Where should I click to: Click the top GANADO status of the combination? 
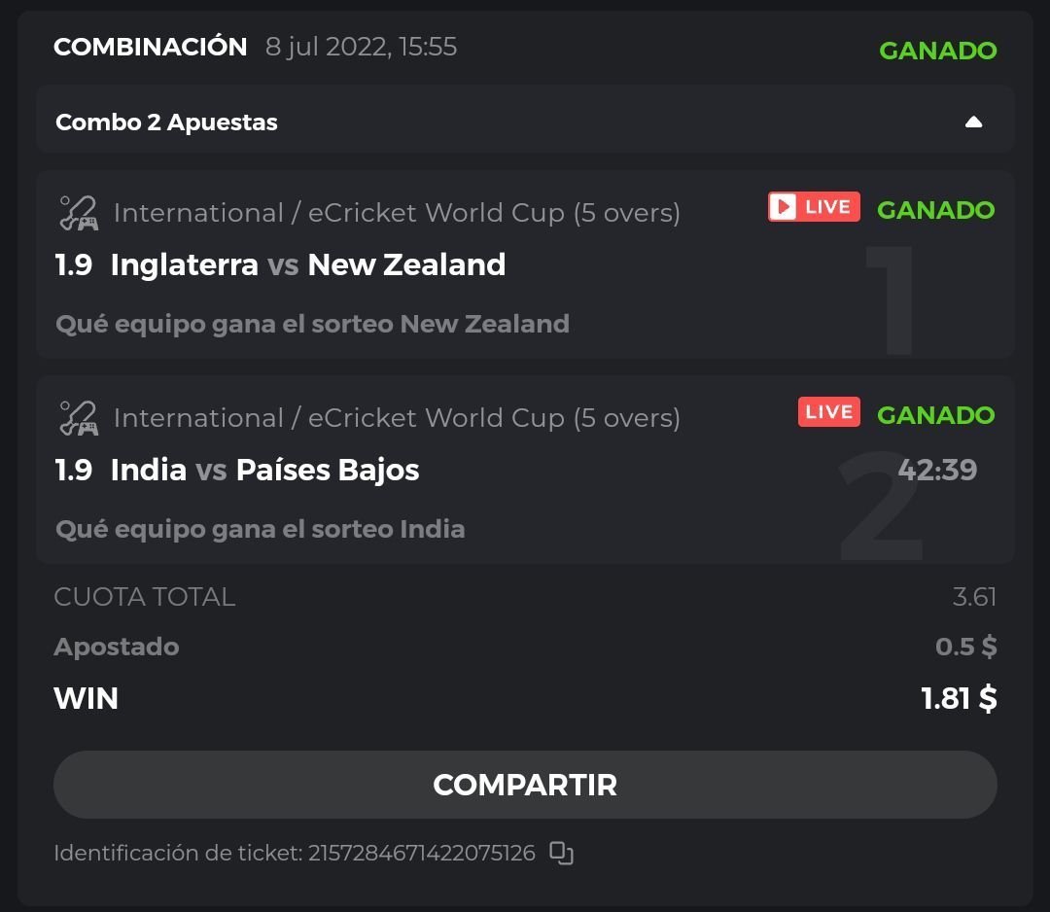point(937,51)
